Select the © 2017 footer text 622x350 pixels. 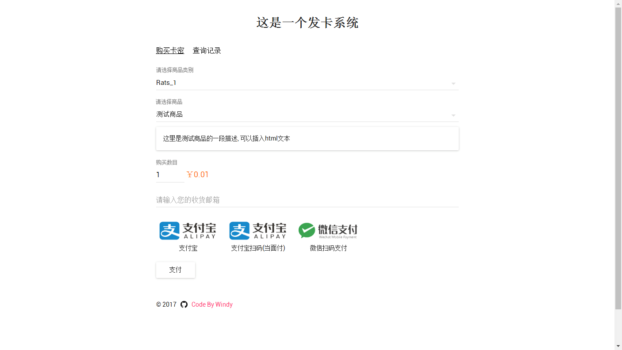166,304
